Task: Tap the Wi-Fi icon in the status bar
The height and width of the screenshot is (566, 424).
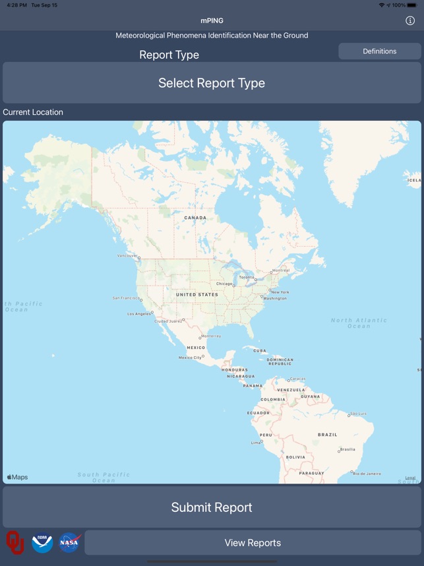Action: click(x=382, y=5)
